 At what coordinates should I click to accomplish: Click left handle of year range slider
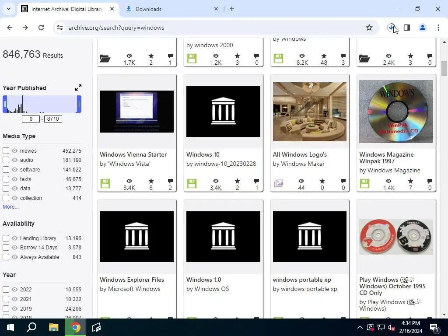4,104
